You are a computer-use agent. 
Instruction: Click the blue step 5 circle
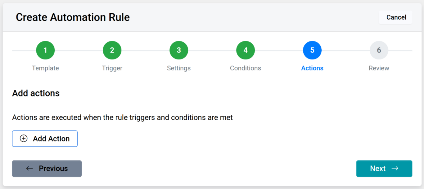pyautogui.click(x=312, y=50)
